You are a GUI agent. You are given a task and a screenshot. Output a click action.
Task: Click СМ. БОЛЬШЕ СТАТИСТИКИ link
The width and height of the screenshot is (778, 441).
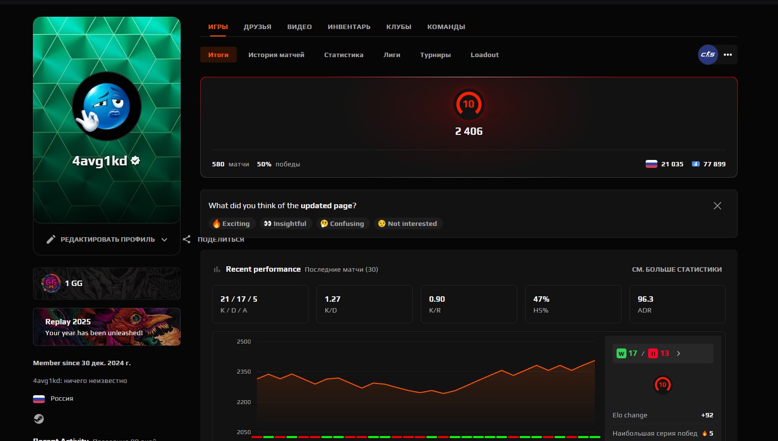click(677, 269)
